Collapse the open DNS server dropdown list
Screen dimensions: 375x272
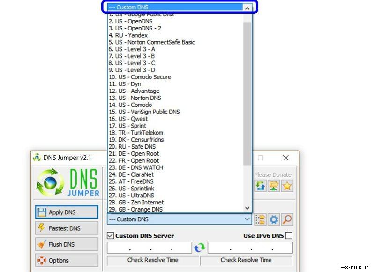pos(248,7)
